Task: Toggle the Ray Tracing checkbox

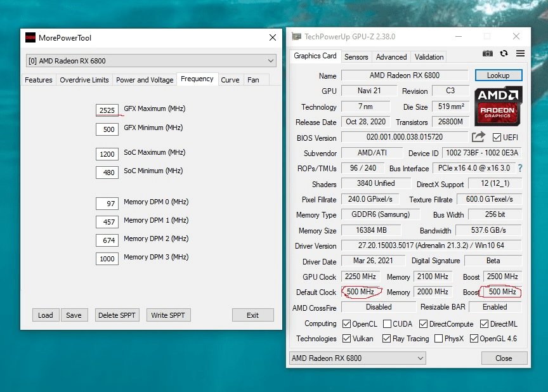Action: 386,339
